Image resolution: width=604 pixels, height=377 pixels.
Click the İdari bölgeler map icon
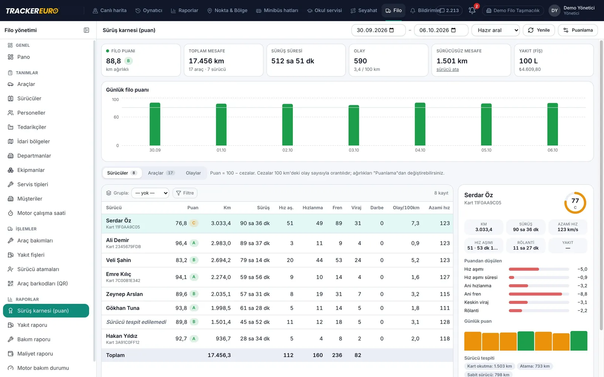pos(11,141)
